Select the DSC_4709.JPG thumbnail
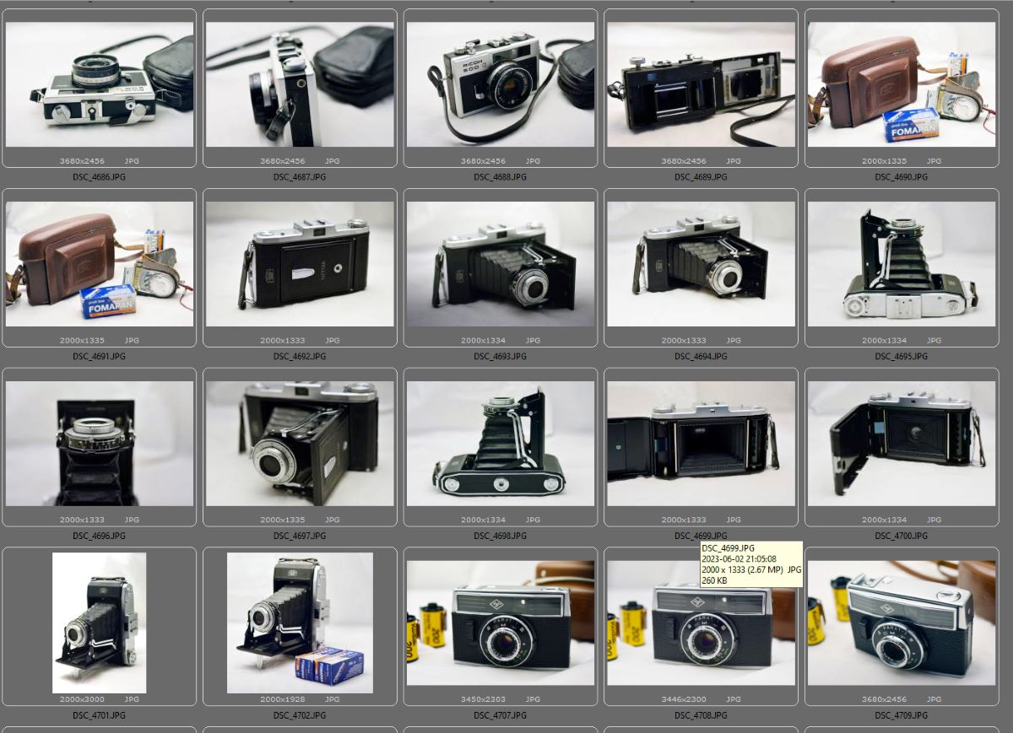Viewport: 1013px width, 733px height. pyautogui.click(x=902, y=623)
